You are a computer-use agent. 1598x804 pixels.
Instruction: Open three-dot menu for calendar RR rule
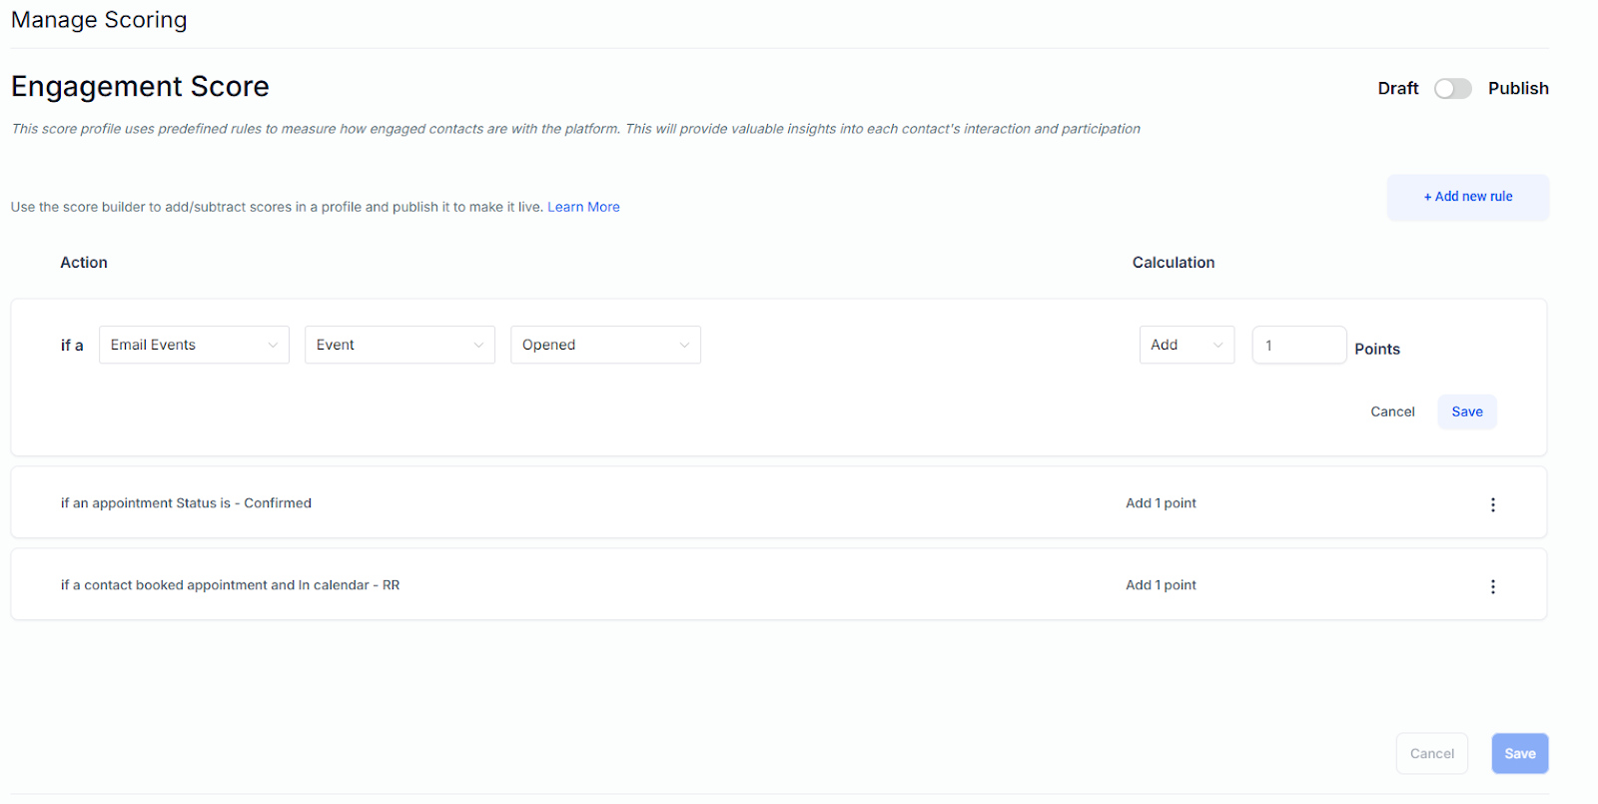1493,586
